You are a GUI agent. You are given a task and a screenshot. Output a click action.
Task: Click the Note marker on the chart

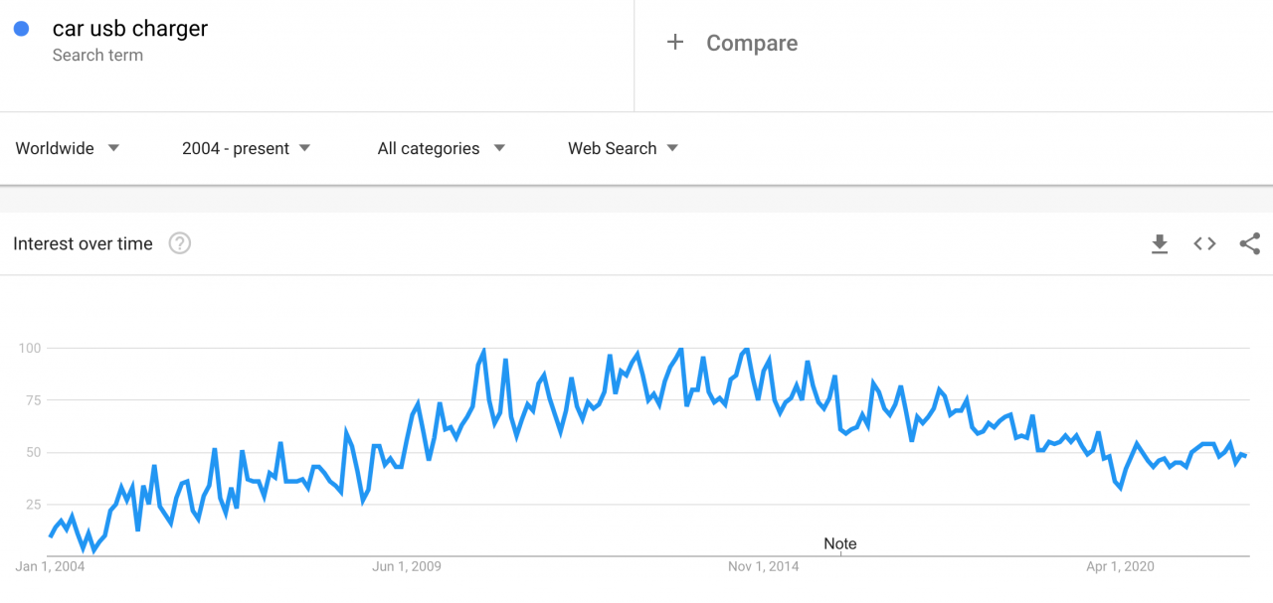tap(840, 543)
